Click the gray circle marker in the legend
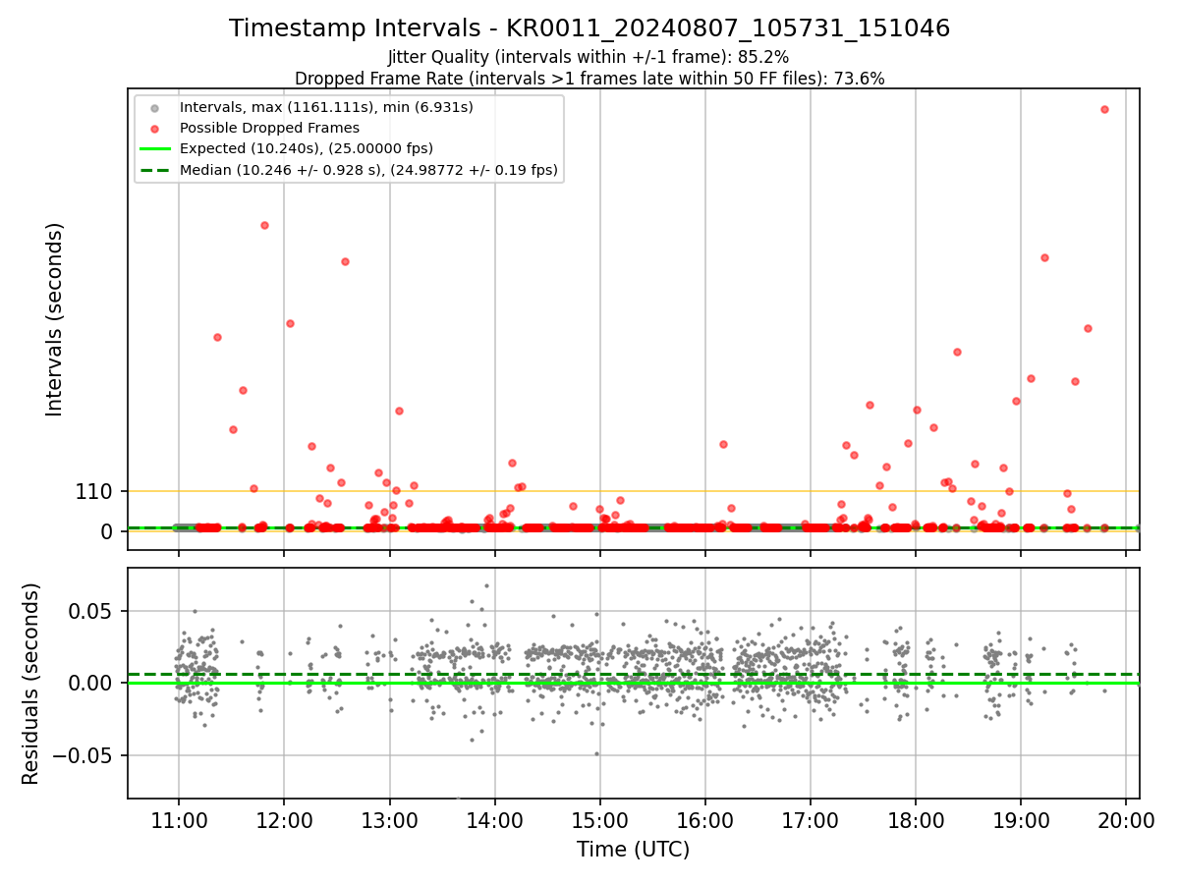Image resolution: width=1179 pixels, height=884 pixels. (155, 107)
